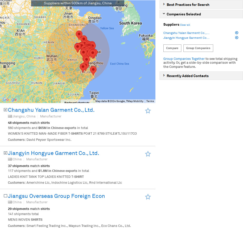243x231 pixels.
Task: Expand the Recently Added Contacts section
Action: click(187, 76)
